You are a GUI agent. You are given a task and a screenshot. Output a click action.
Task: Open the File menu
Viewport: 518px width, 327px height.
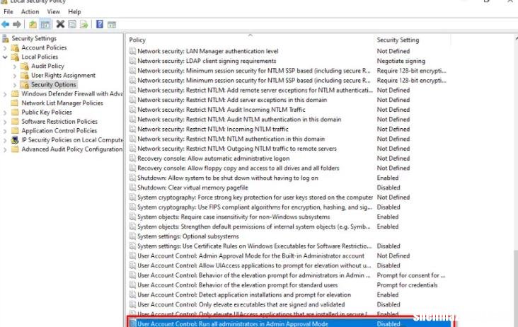tap(8, 11)
